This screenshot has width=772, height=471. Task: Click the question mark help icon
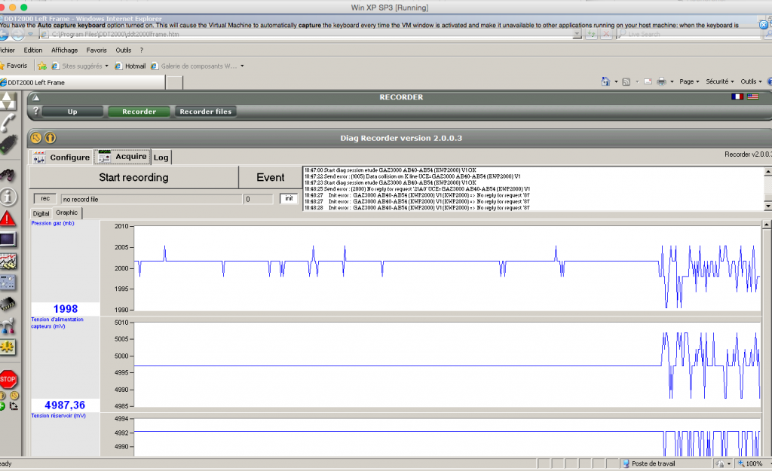[35, 112]
